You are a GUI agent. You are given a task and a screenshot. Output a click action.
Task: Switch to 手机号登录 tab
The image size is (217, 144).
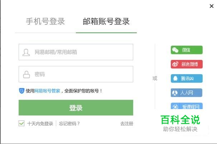[45, 21]
